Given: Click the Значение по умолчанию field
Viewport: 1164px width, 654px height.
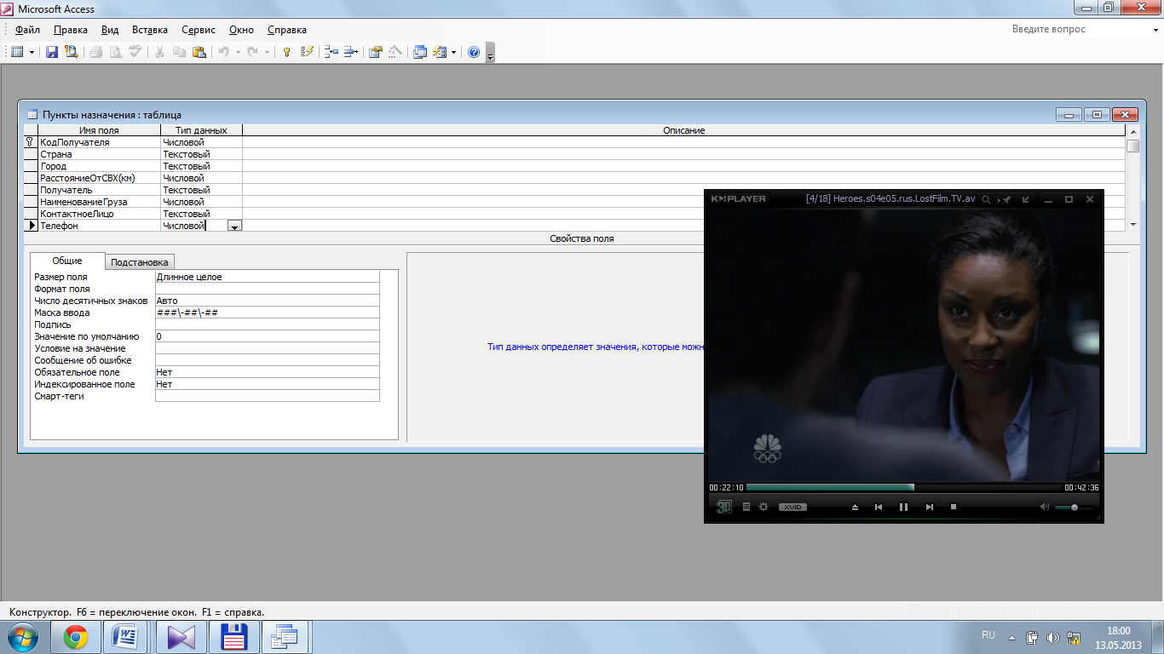Looking at the screenshot, I should coord(267,336).
